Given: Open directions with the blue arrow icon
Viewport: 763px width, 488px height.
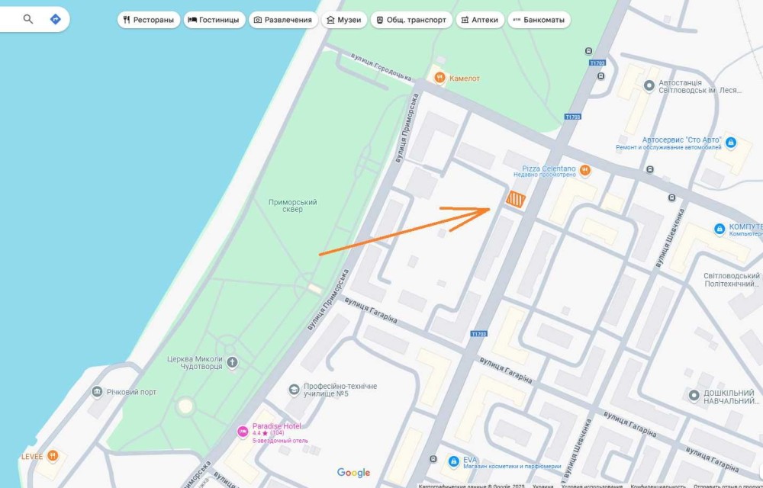Looking at the screenshot, I should coord(56,19).
